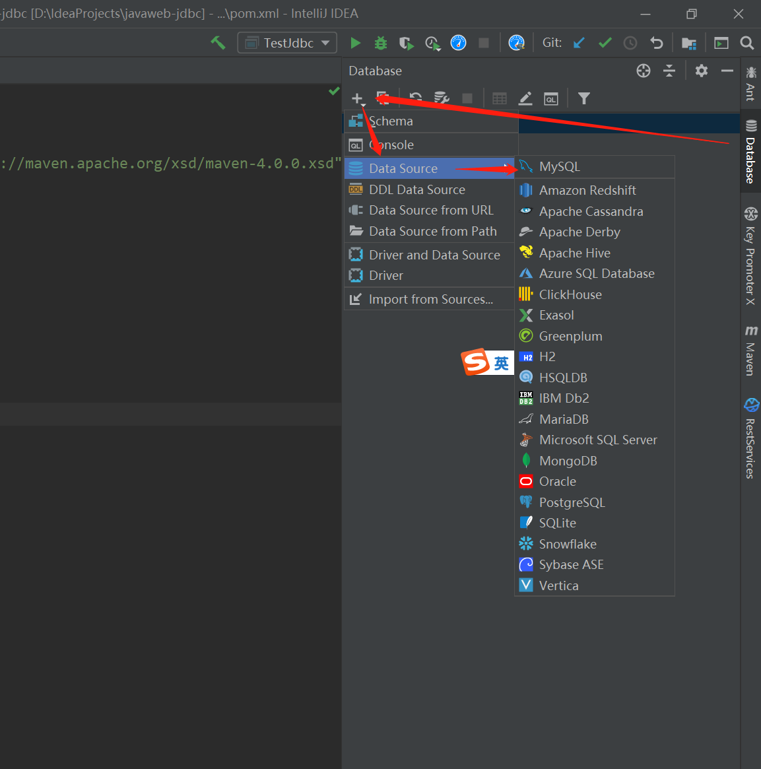Open the RestServices side tab
This screenshot has height=769, width=761.
pyautogui.click(x=750, y=438)
